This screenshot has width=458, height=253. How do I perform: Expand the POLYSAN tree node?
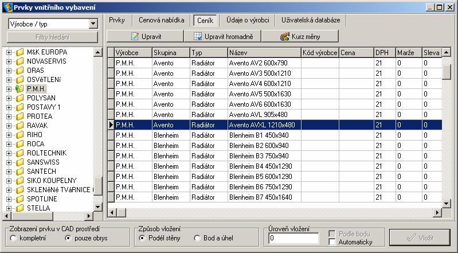[x=9, y=98]
